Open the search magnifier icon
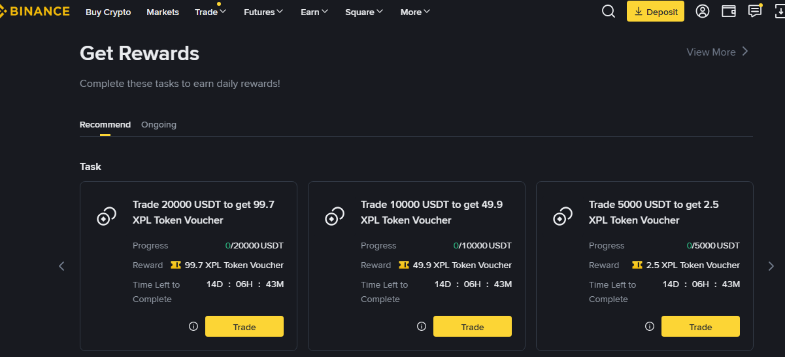The width and height of the screenshot is (785, 357). tap(609, 11)
